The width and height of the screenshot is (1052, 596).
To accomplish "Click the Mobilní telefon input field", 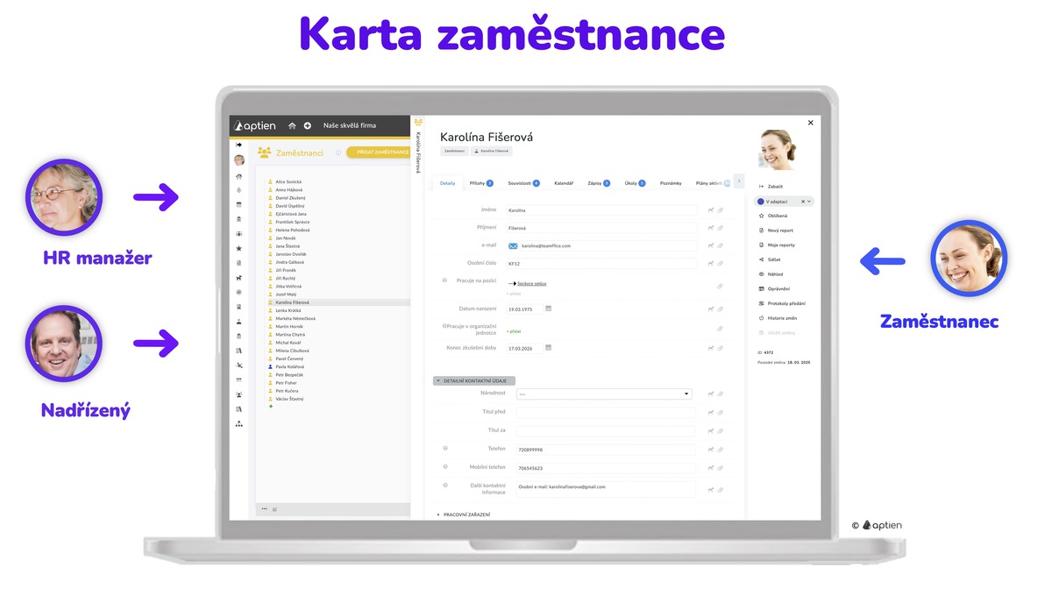I will (606, 469).
